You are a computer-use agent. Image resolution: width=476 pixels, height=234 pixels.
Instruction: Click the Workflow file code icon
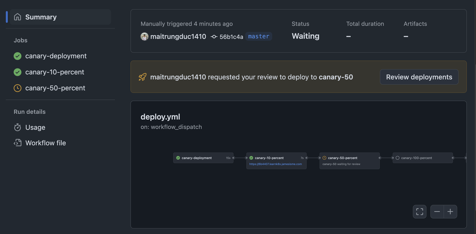coord(18,143)
